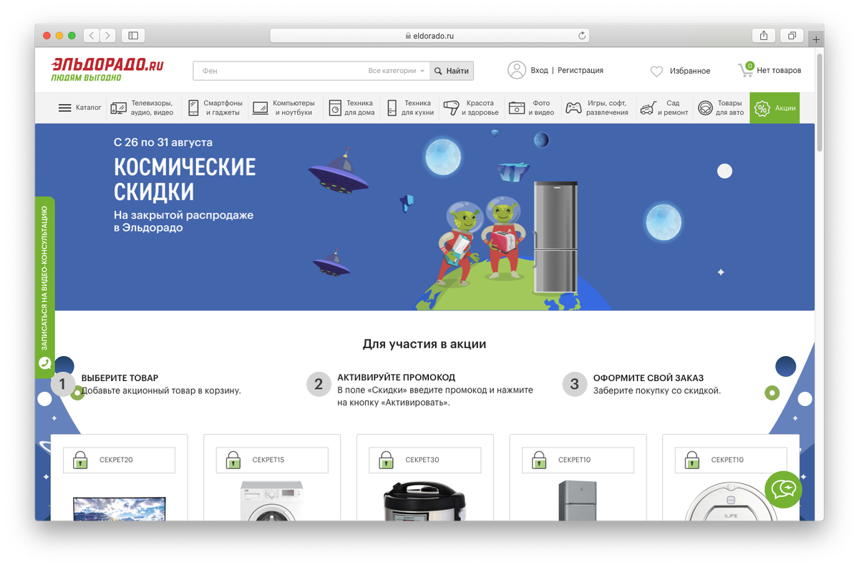Image resolution: width=859 pixels, height=567 pixels.
Task: Click the Игры, софт gamepad icon
Action: pos(573,108)
